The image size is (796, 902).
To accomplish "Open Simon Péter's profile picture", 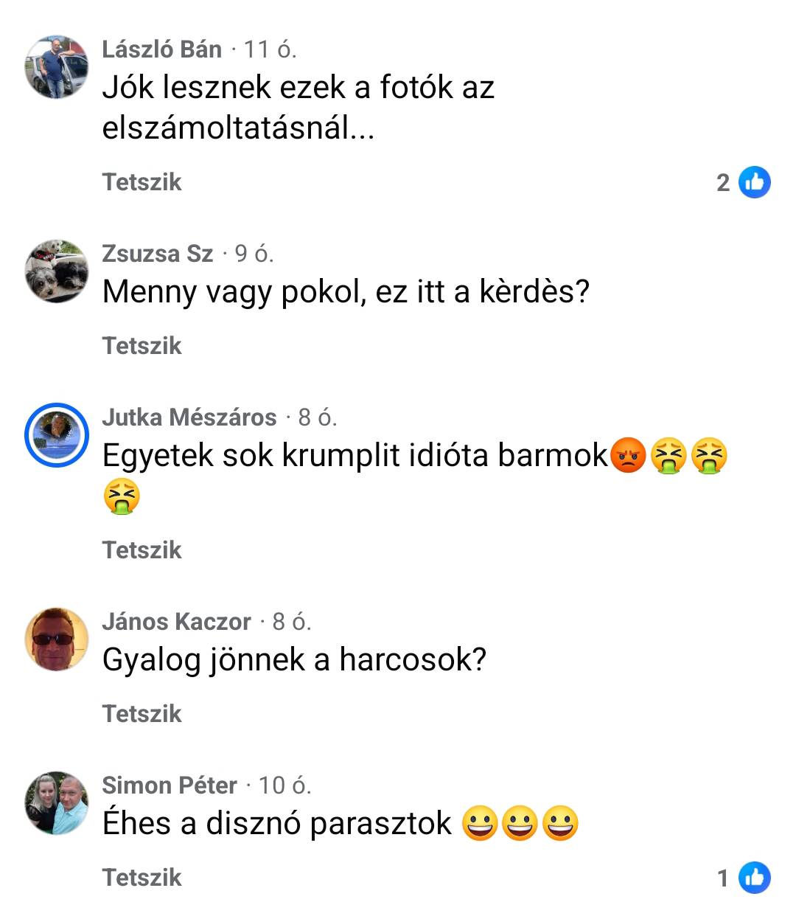I will [x=57, y=803].
